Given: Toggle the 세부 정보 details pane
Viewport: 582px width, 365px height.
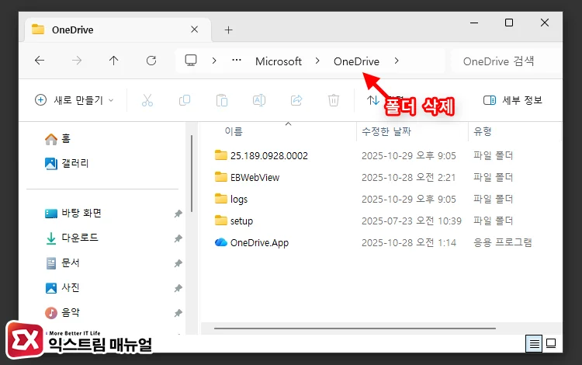Looking at the screenshot, I should (513, 100).
